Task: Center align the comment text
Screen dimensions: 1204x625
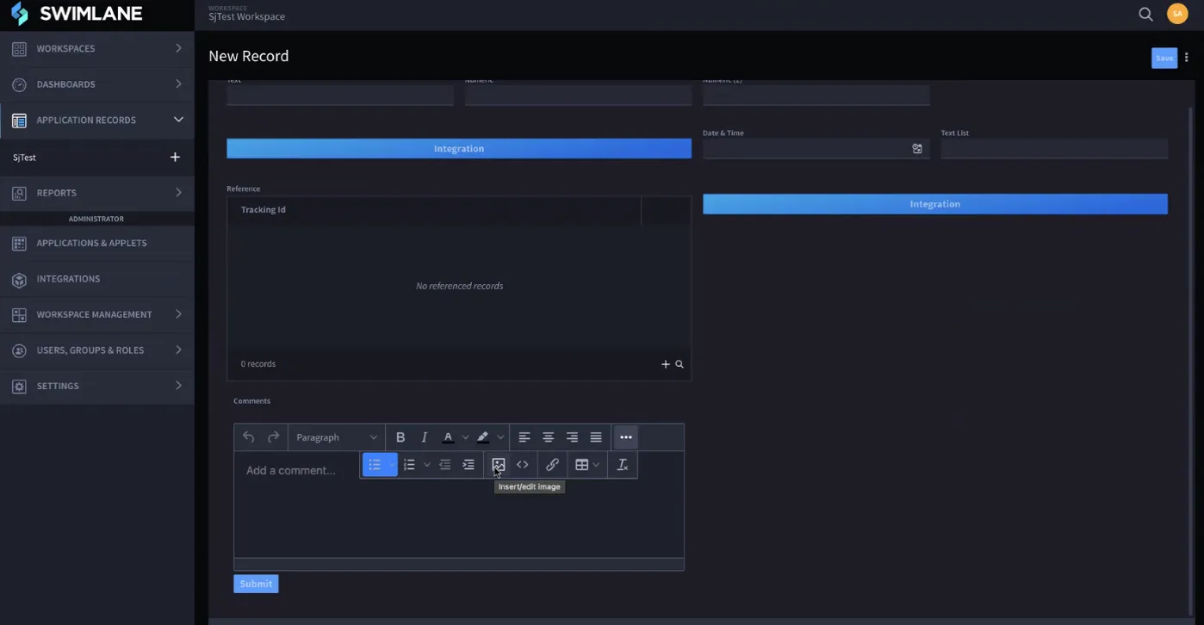Action: [548, 437]
